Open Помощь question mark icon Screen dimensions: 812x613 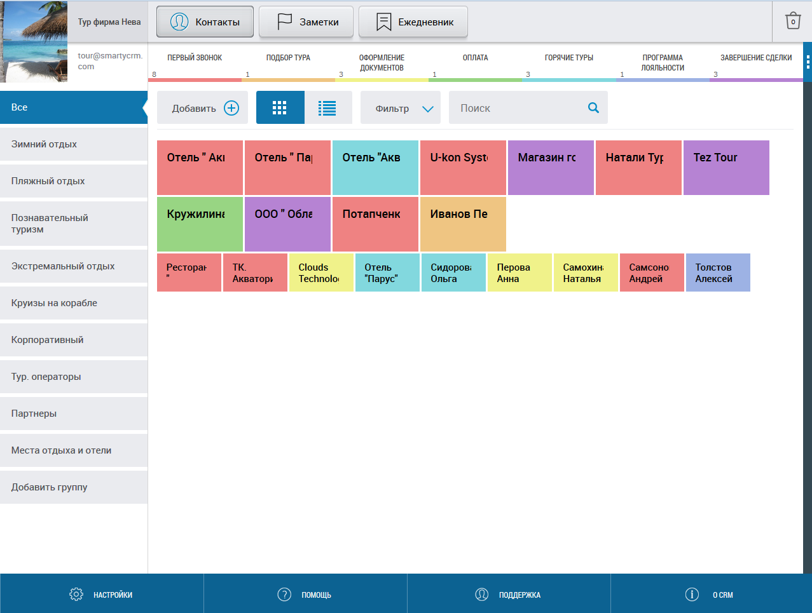(x=284, y=595)
